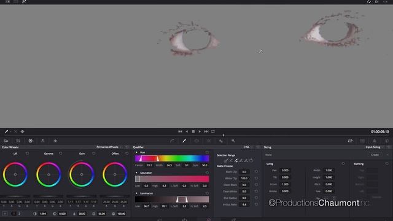Image resolution: width=393 pixels, height=221 pixels.
Task: Reset the Gamma color wheel
Action: click(x=60, y=153)
